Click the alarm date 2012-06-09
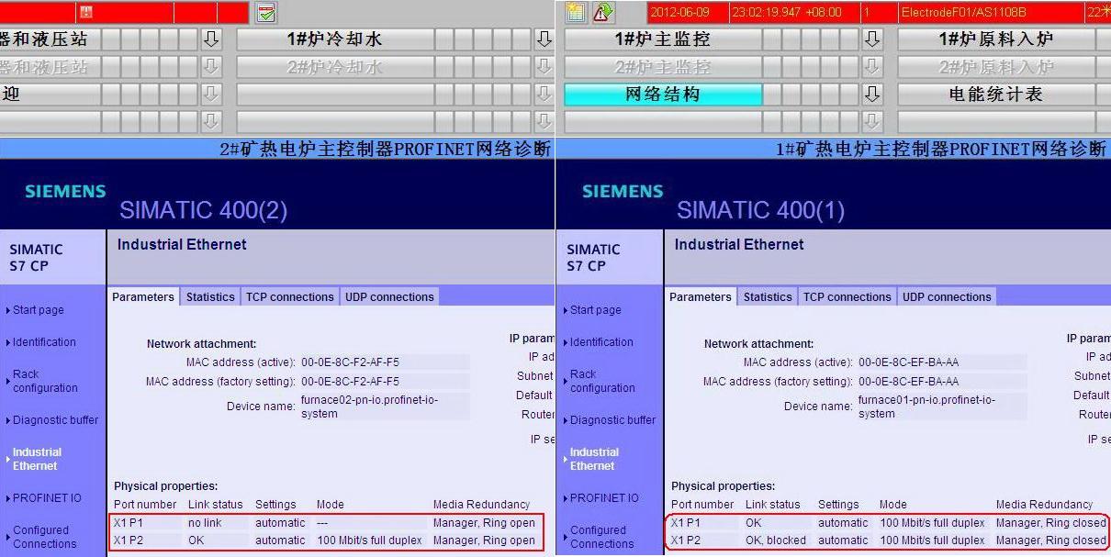Viewport: 1111px width, 557px height. pos(681,12)
